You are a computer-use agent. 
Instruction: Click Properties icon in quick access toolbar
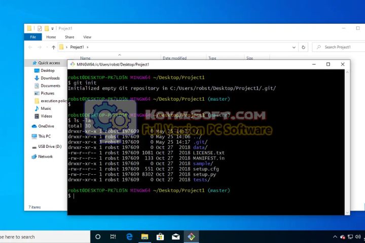coord(40,28)
